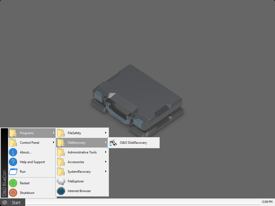275x206 pixels.
Task: Open the Control Panel menu entry
Action: pyautogui.click(x=32, y=143)
